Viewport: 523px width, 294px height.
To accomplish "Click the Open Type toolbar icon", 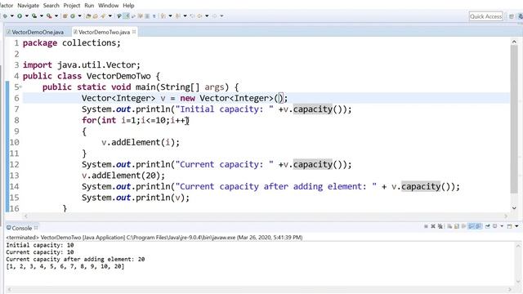I will (88, 16).
